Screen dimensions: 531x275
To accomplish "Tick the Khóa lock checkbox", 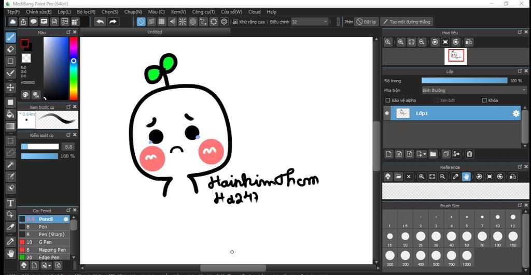I will [x=484, y=100].
